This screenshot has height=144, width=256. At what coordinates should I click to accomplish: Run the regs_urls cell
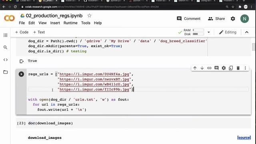[x=21, y=74]
